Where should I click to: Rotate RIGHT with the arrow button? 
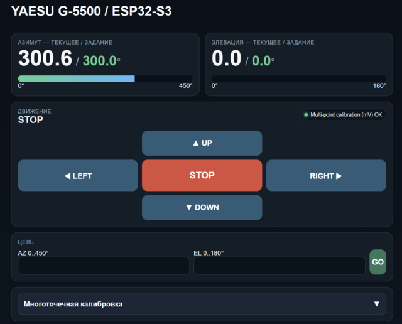coord(326,176)
